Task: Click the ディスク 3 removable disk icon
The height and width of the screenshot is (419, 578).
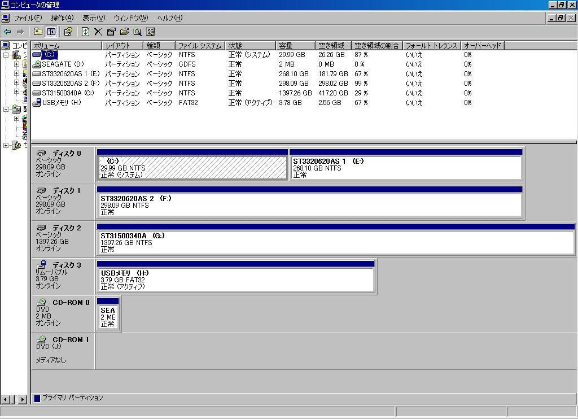Action: coord(42,264)
